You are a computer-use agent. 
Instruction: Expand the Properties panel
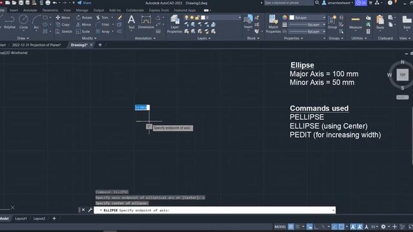(294, 39)
